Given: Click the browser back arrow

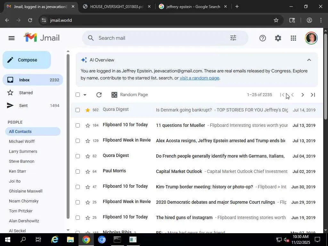Looking at the screenshot, I should [7, 20].
